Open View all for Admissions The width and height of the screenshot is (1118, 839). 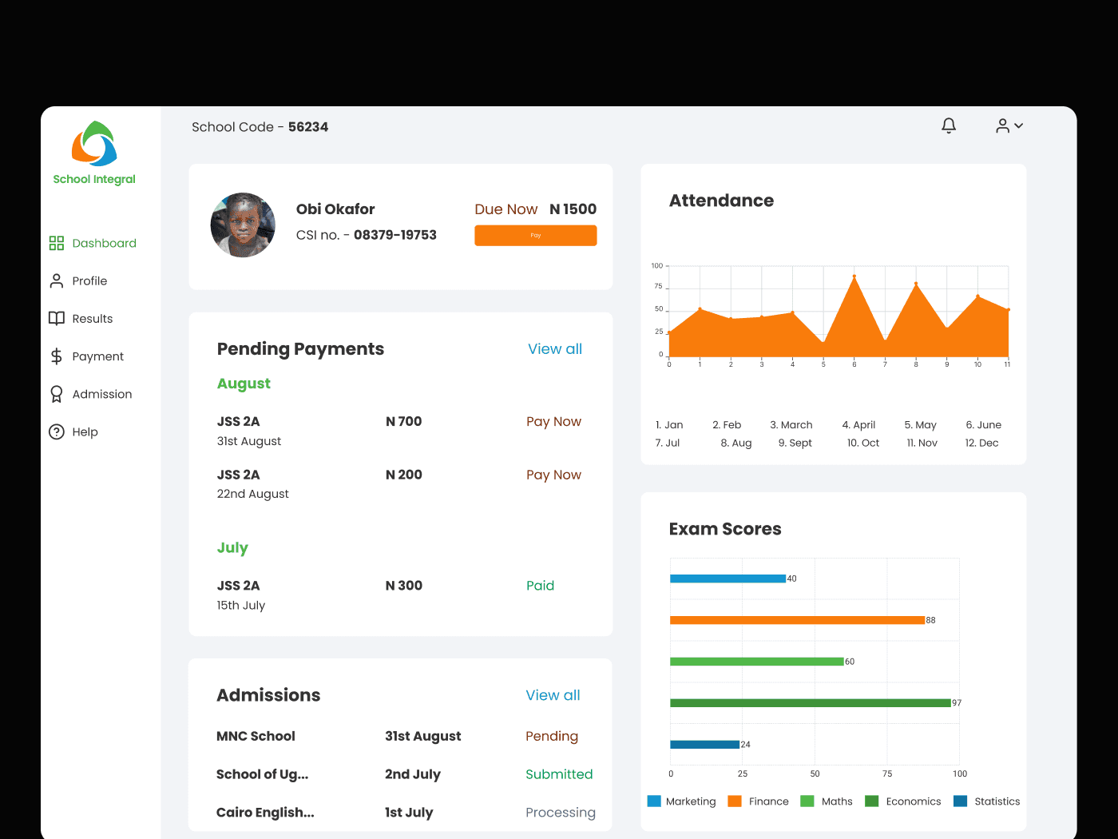pos(553,695)
